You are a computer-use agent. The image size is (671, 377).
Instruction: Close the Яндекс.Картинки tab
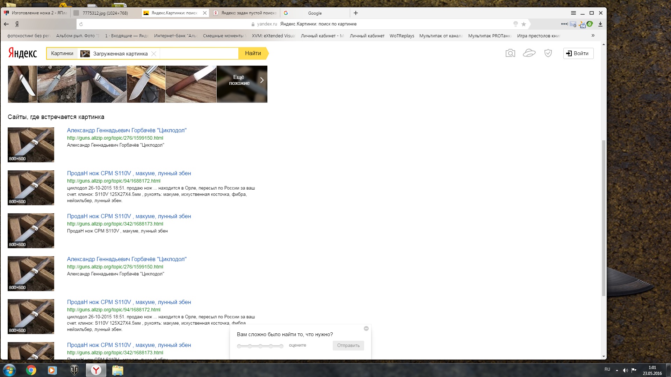[x=205, y=13]
